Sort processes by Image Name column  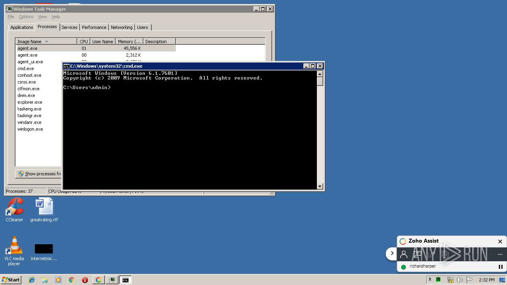point(46,42)
